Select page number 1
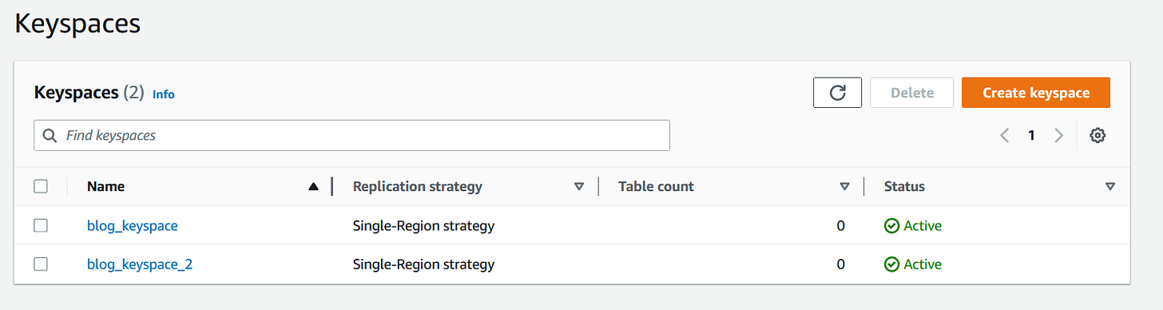The image size is (1163, 310). (x=1031, y=136)
